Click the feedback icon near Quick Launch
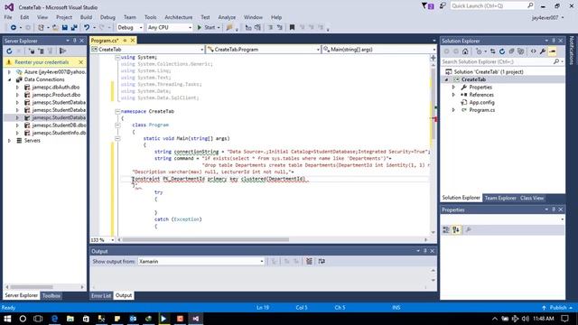The image size is (578, 325). pyautogui.click(x=443, y=6)
